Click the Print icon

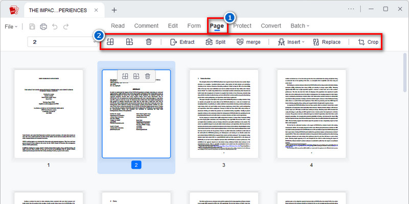[x=43, y=27]
